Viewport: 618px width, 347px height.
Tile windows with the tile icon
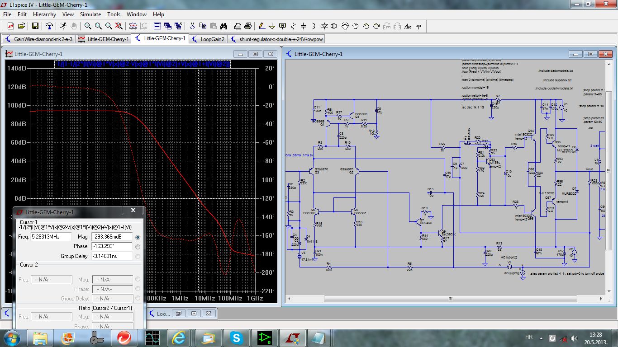click(157, 26)
